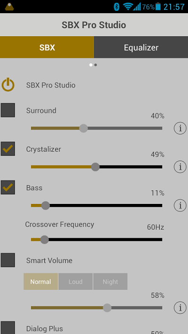Screen dimensions: 188x334
Task: Choose Loud smart volume mode
Action: tap(76, 281)
